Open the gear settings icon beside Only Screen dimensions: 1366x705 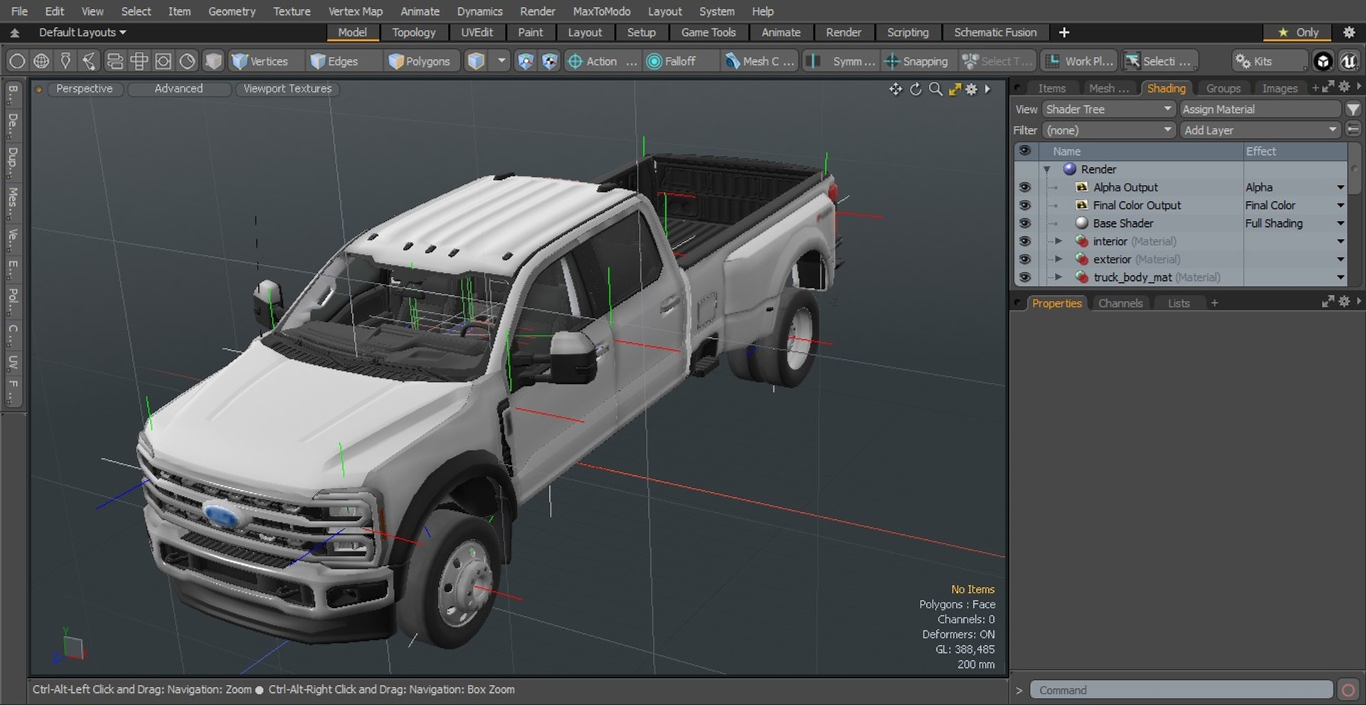pos(1349,33)
